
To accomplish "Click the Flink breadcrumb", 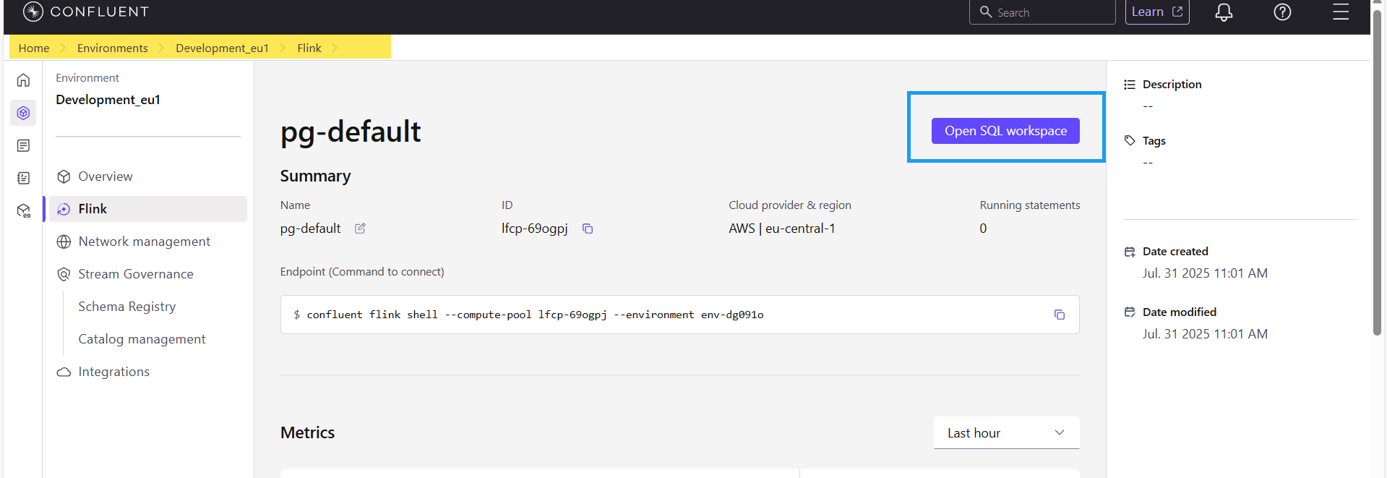I will coord(309,48).
